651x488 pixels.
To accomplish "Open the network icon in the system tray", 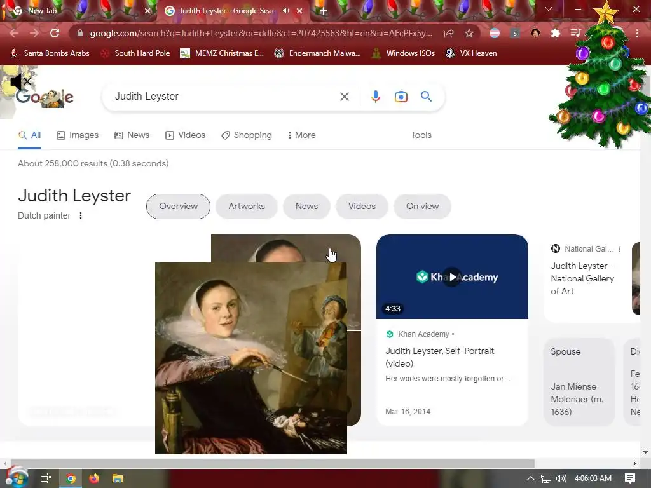I will (x=546, y=478).
